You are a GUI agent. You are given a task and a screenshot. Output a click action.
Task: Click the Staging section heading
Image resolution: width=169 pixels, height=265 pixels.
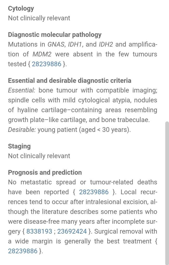(x=19, y=146)
